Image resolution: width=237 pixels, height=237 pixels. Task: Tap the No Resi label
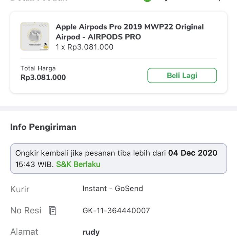coord(26,210)
